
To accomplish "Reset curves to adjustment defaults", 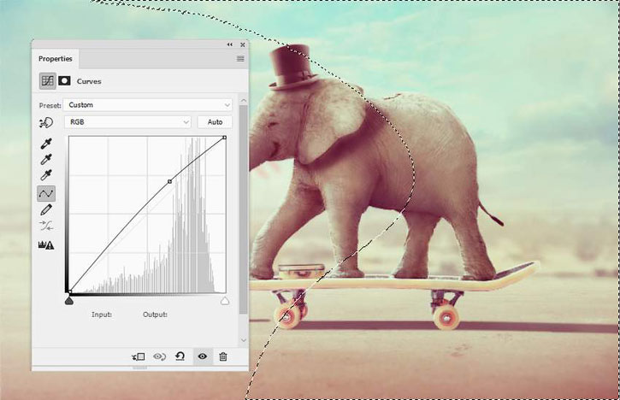I will (180, 356).
